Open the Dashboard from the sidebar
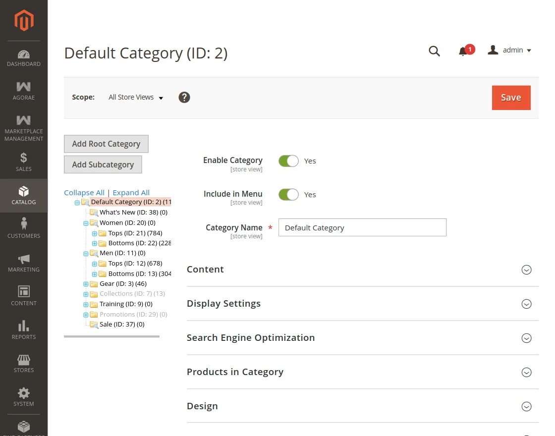This screenshot has height=436, width=555. (23, 56)
